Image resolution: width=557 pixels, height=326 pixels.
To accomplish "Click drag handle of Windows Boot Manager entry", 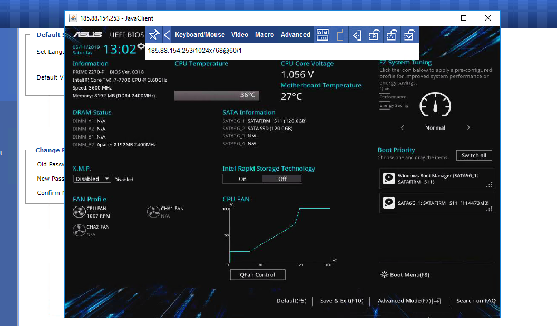I will coord(490,185).
